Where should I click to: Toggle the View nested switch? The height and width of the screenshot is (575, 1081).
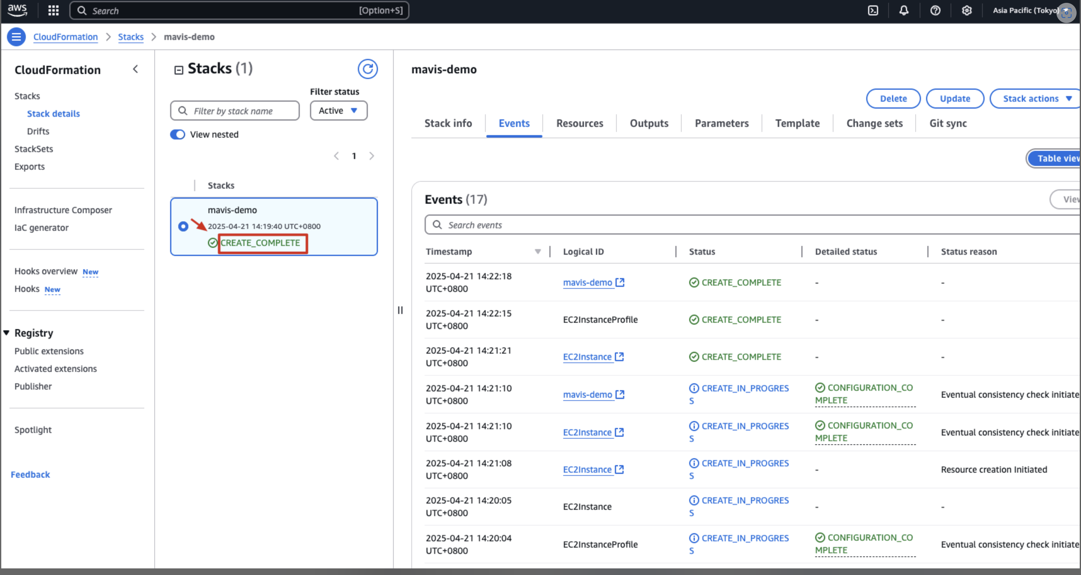[x=178, y=135]
